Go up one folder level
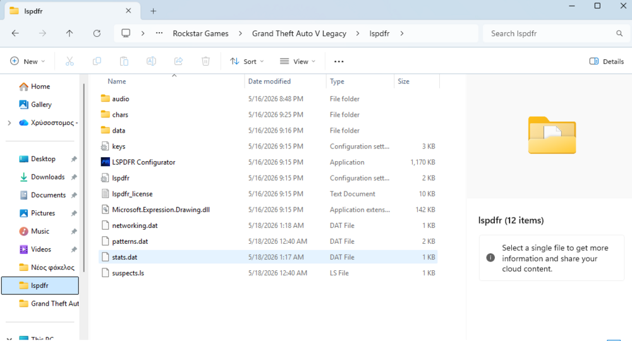The width and height of the screenshot is (632, 341). coord(70,33)
